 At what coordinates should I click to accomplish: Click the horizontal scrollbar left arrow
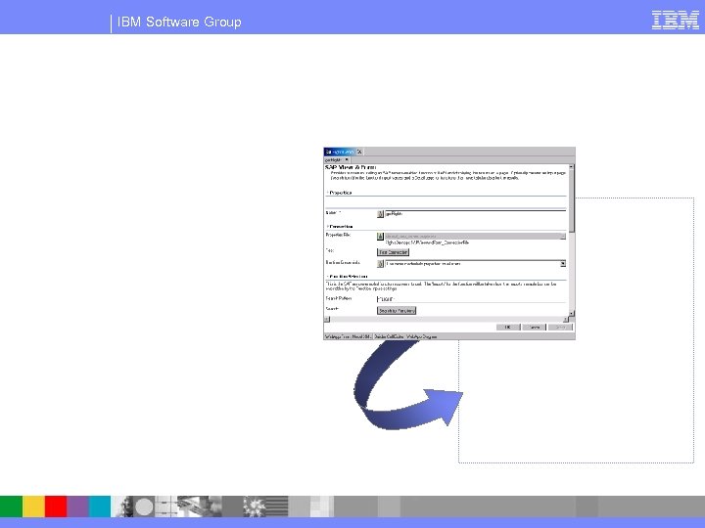click(x=327, y=319)
